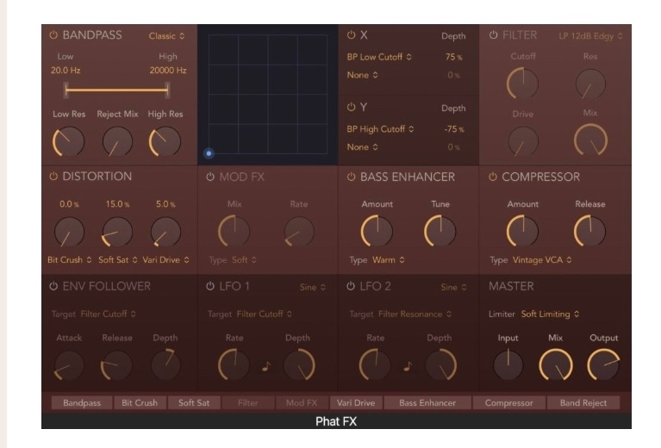Click the Bass Enhancer button in effect order strip

point(427,402)
